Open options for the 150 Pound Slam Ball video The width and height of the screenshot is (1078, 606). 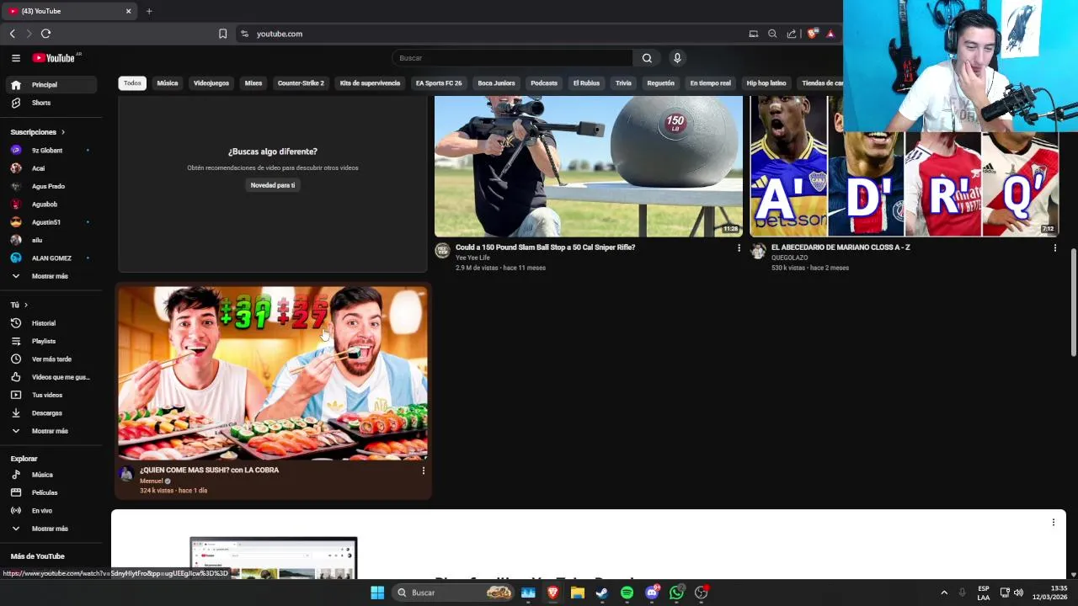(x=739, y=248)
